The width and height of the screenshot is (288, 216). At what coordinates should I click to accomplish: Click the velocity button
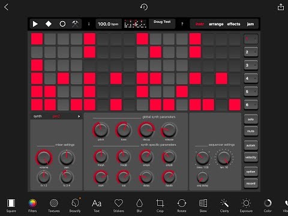tap(251, 157)
